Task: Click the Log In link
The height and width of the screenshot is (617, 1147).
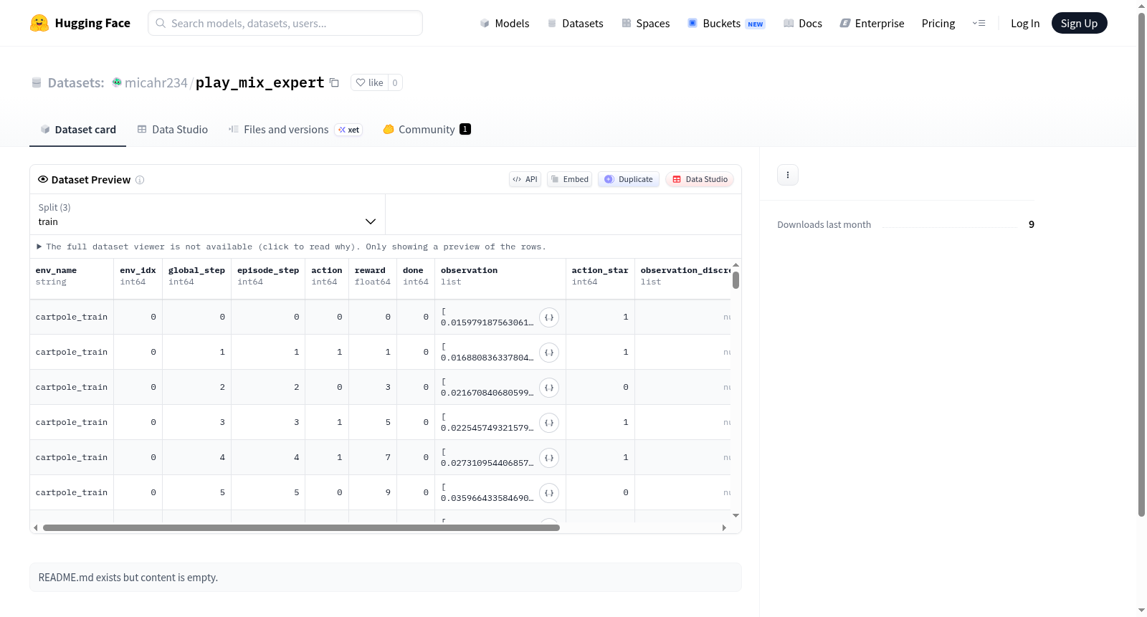Action: click(1025, 23)
